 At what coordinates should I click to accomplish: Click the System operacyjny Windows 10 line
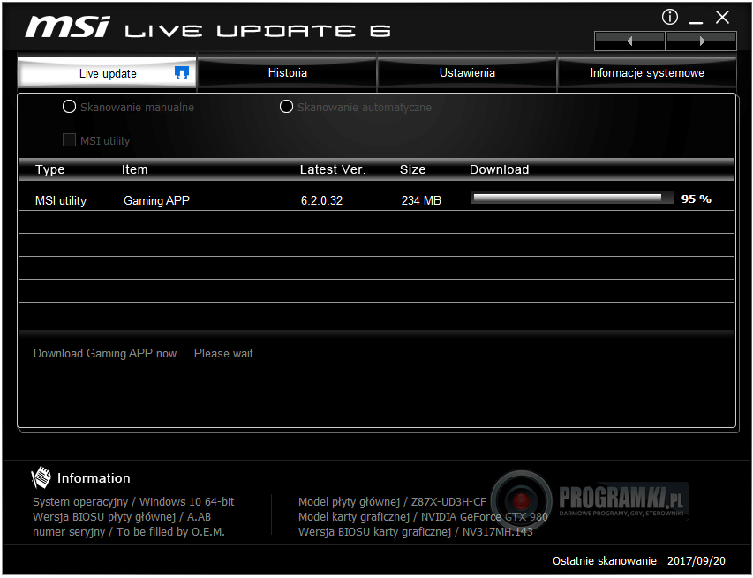point(133,502)
